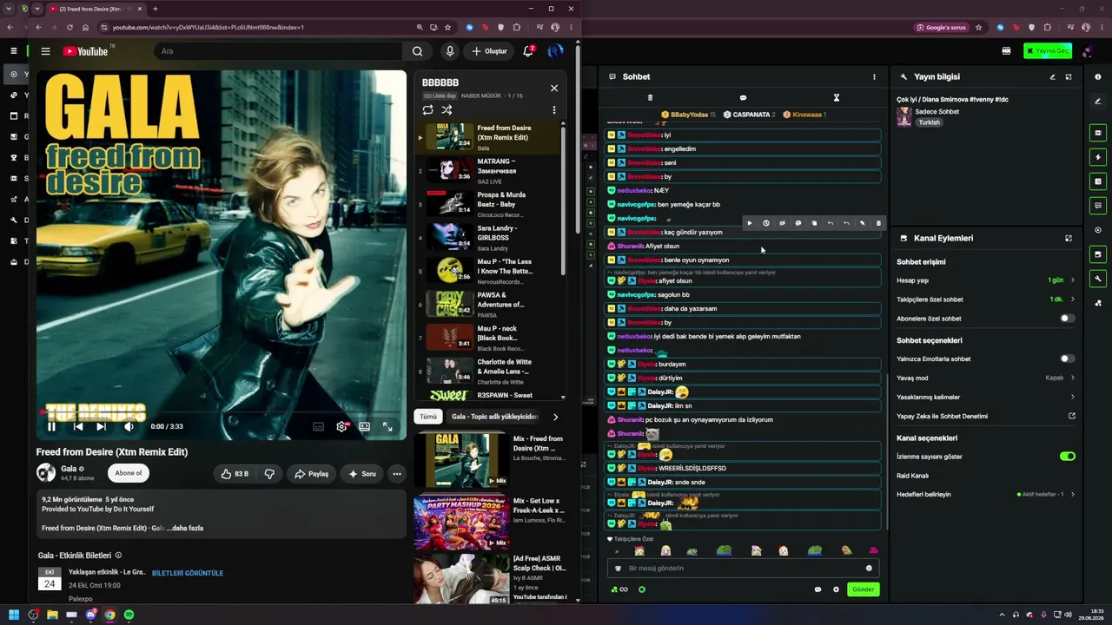Toggle Yalnızca Emotlarla sohbet switch

tap(1068, 359)
